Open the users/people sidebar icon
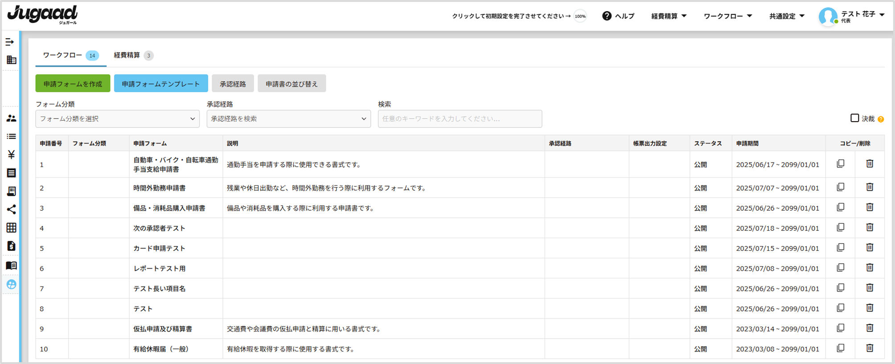This screenshot has height=364, width=895. 12,118
